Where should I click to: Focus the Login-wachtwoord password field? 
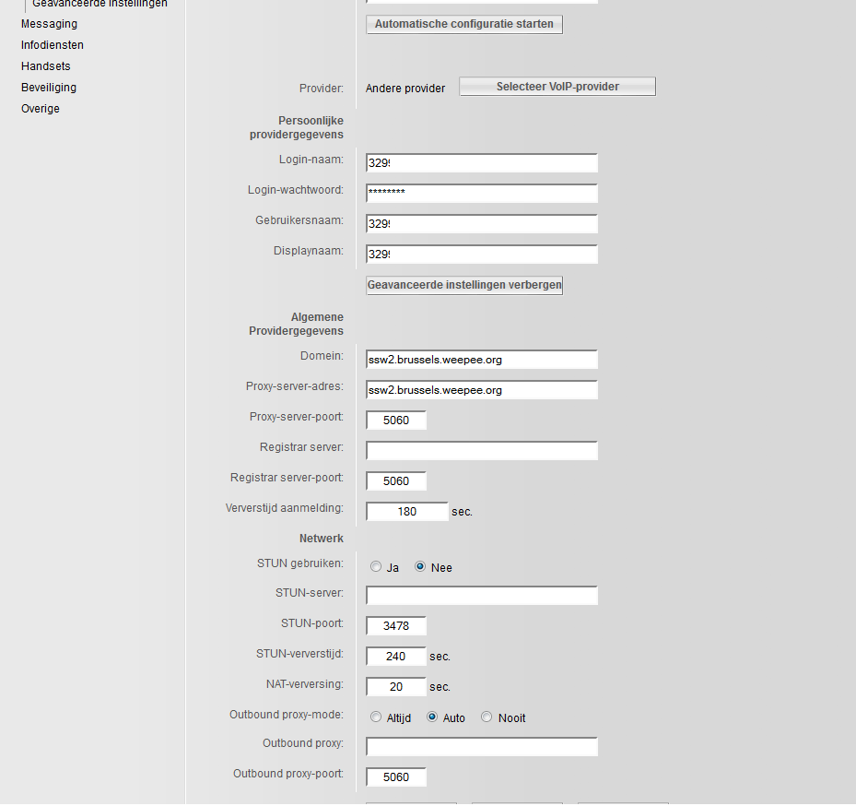click(481, 194)
